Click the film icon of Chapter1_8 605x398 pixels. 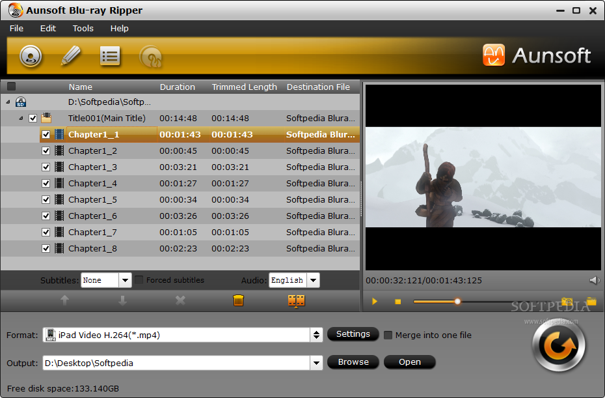[x=59, y=248]
